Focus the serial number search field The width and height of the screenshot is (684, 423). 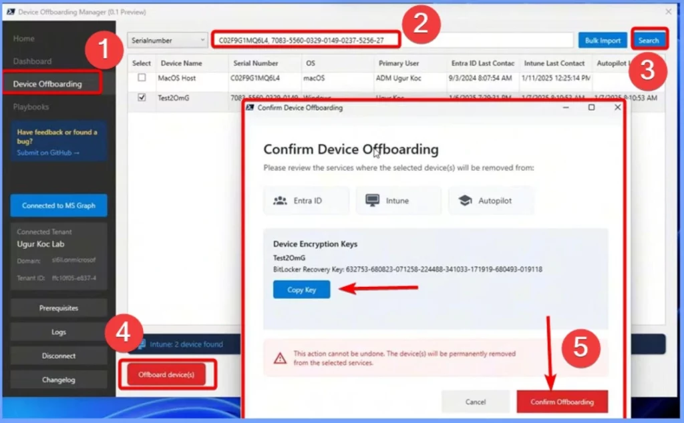[393, 40]
